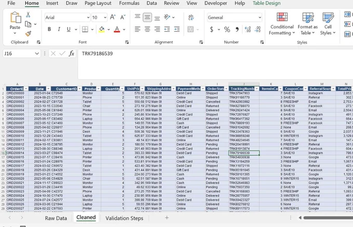Increase font size with the large A
Screen dimensions: 353x227
coord(113,17)
